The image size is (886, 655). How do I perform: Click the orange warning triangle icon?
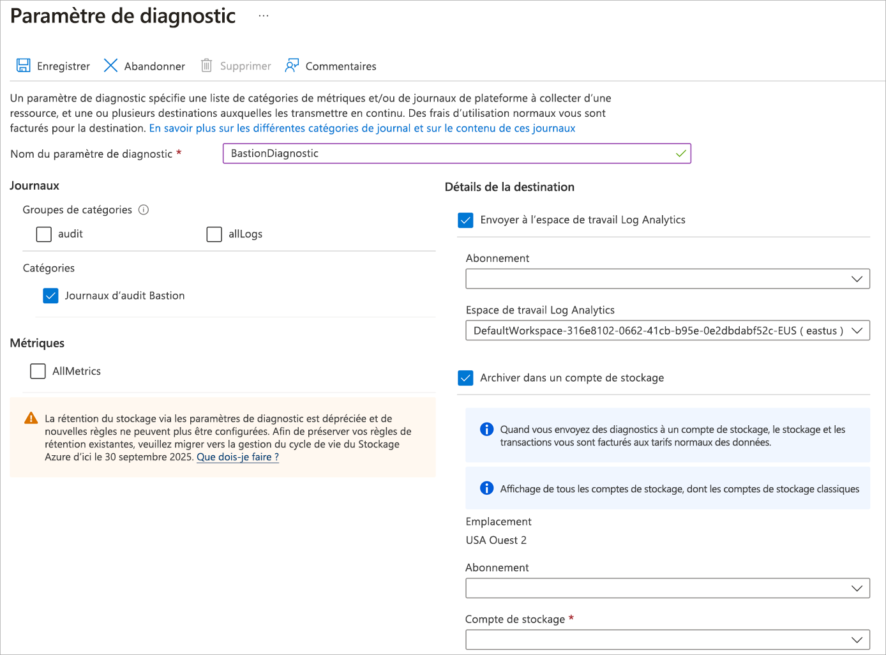[31, 419]
